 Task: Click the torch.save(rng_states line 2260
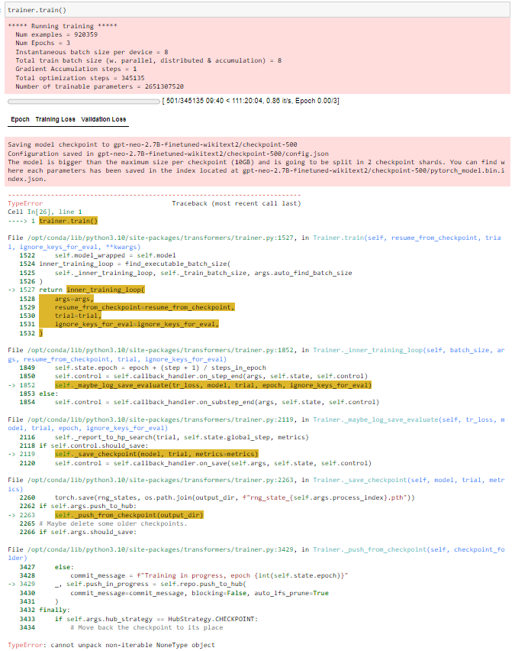click(x=234, y=497)
